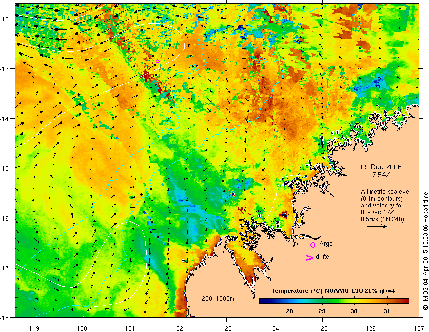429x332 pixels.
Task: Click the magenta drifter arrow symbol in legend
Action: point(310,257)
